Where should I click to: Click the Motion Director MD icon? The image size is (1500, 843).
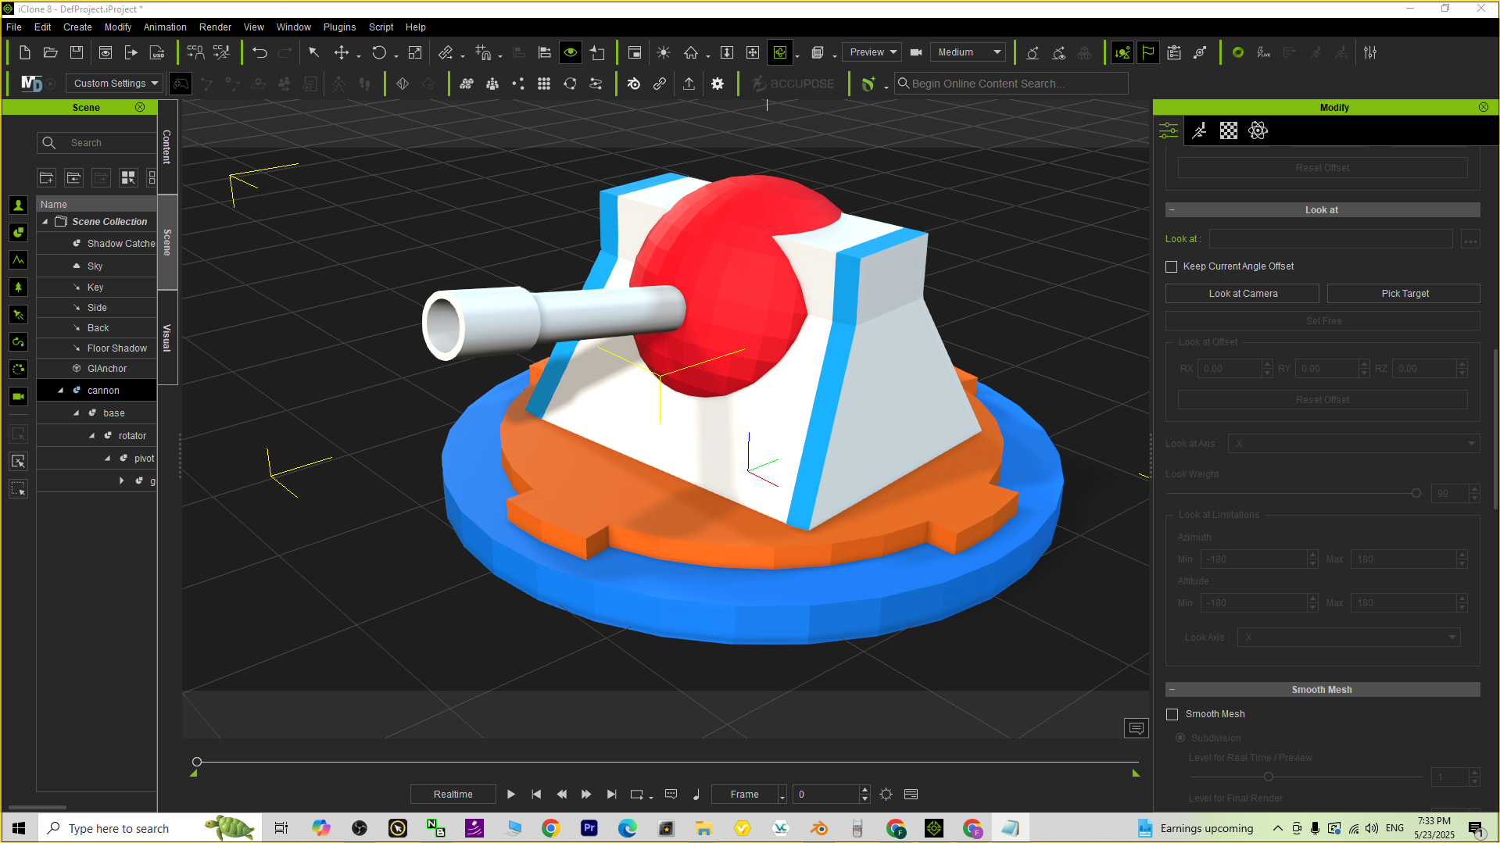click(31, 84)
